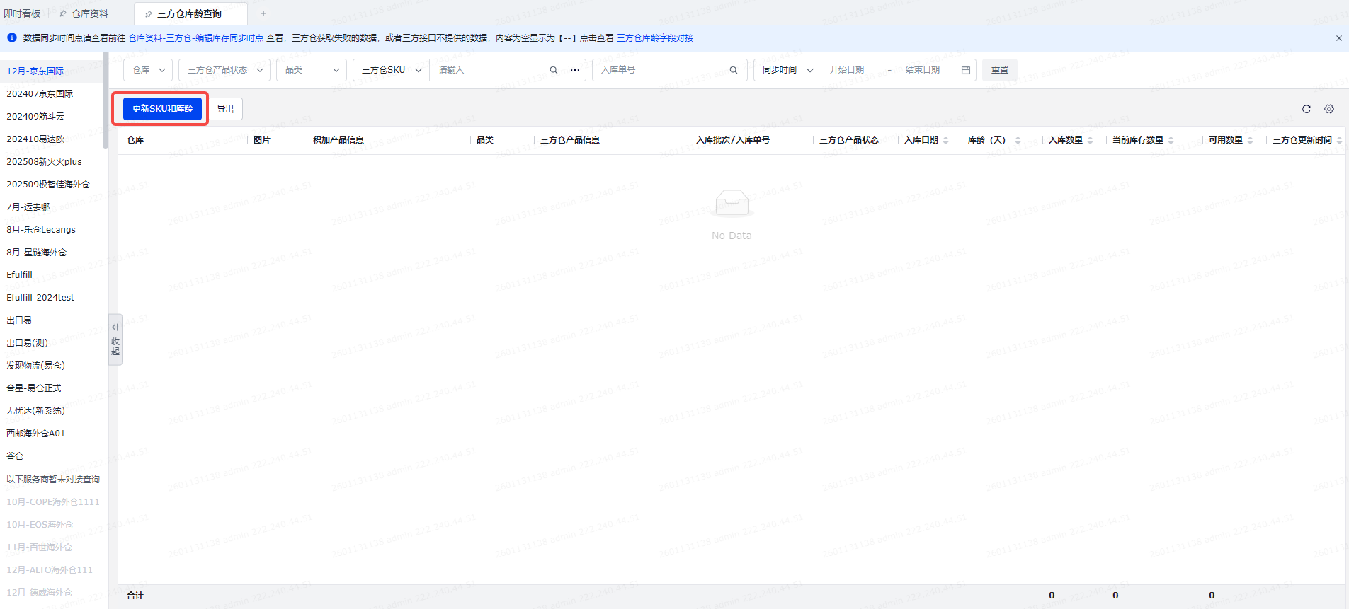Dismiss the blue info banner
The width and height of the screenshot is (1349, 609).
pos(1338,38)
